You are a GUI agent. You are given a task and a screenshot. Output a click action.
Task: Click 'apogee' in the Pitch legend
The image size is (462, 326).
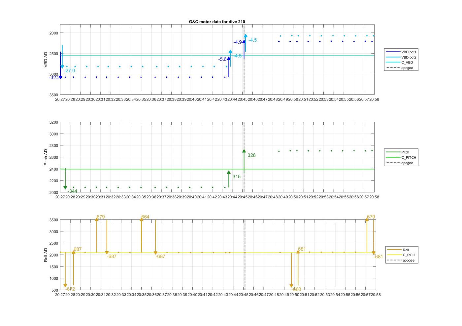(x=401, y=163)
